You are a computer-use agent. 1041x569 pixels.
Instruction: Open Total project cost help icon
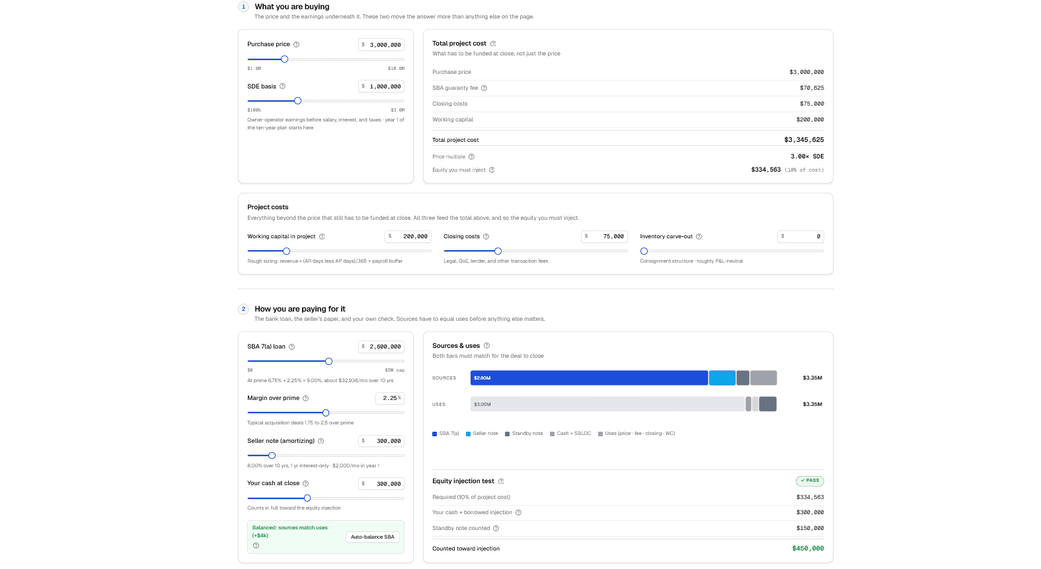[493, 44]
